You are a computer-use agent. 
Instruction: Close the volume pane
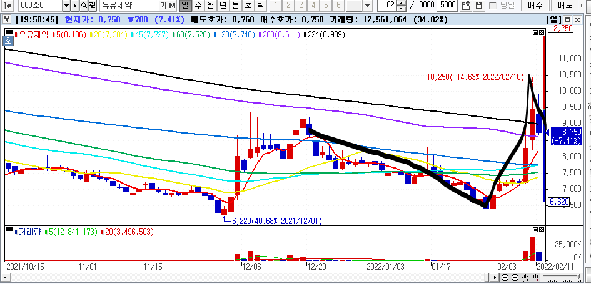tap(542, 230)
